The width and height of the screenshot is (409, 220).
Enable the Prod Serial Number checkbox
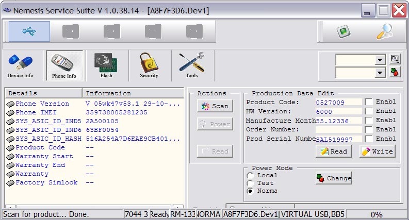pos(369,139)
